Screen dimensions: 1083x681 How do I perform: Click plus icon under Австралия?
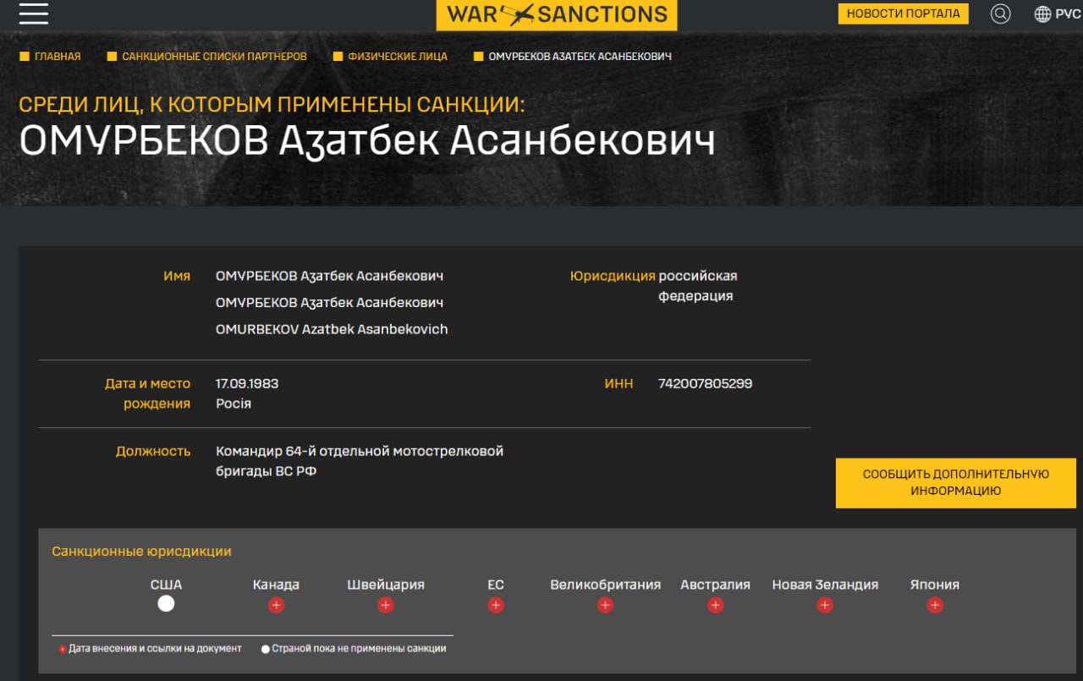click(715, 605)
